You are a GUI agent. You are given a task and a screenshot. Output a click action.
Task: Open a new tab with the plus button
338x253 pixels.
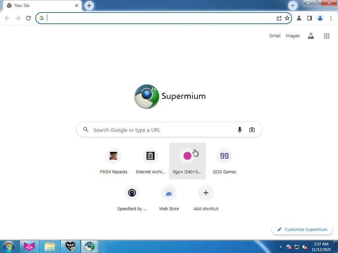(x=89, y=6)
